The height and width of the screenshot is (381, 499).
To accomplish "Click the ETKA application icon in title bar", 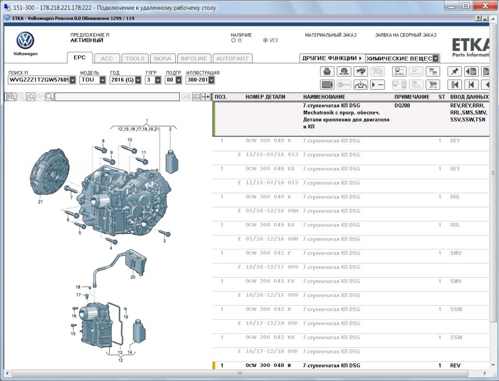I will click(7, 18).
